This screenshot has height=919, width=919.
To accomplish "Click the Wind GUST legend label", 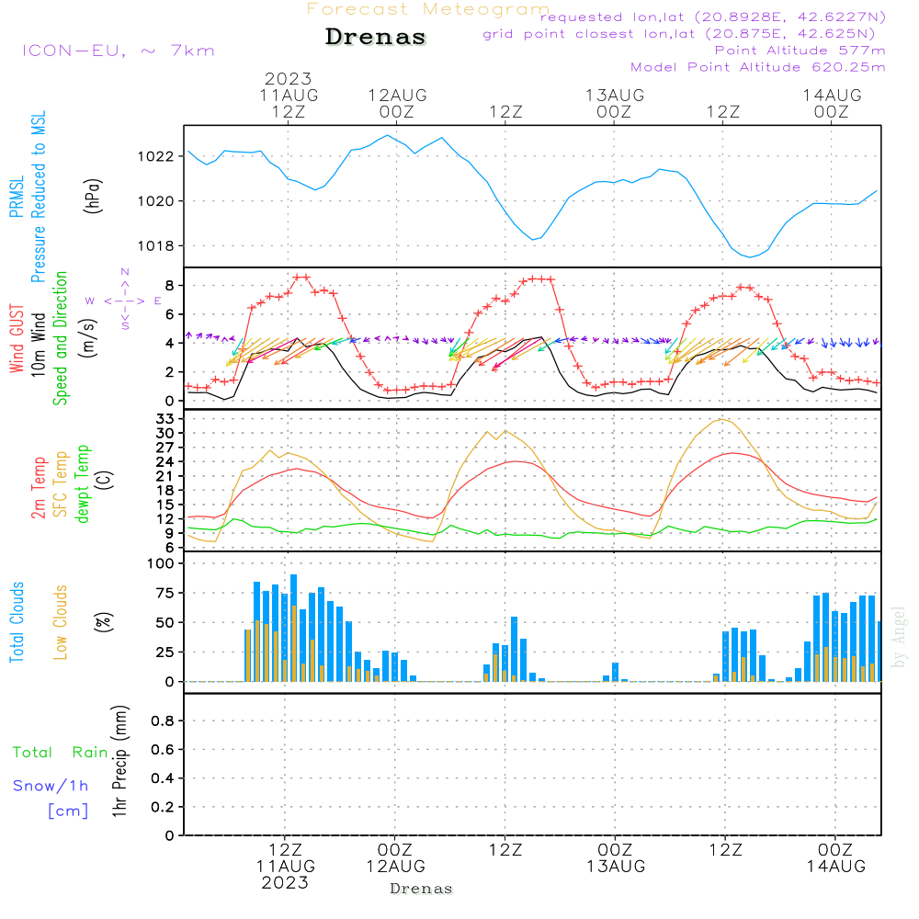I will [17, 338].
